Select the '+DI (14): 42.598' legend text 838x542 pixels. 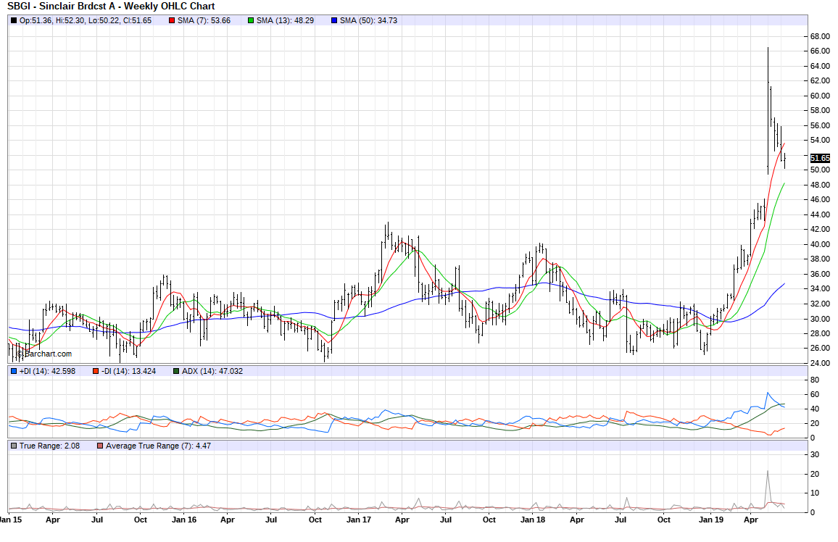[x=48, y=371]
